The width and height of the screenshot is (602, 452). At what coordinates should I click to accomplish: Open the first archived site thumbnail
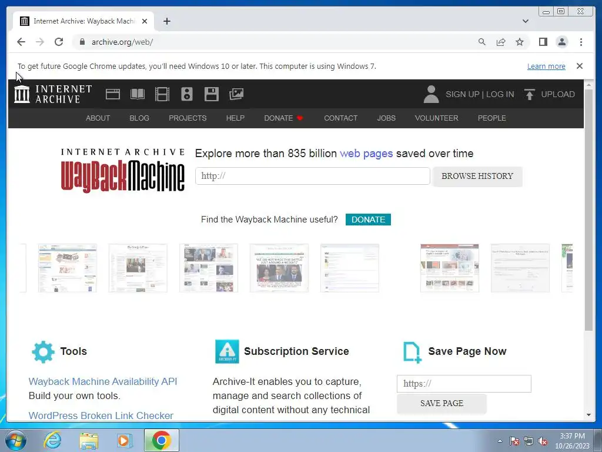[68, 268]
